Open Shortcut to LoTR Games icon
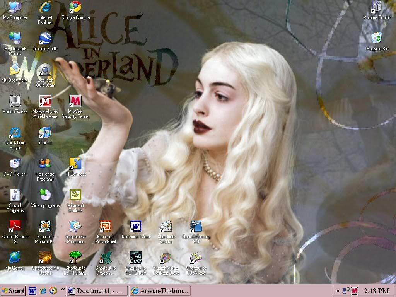Screen dimensions: 396x297 (75, 264)
